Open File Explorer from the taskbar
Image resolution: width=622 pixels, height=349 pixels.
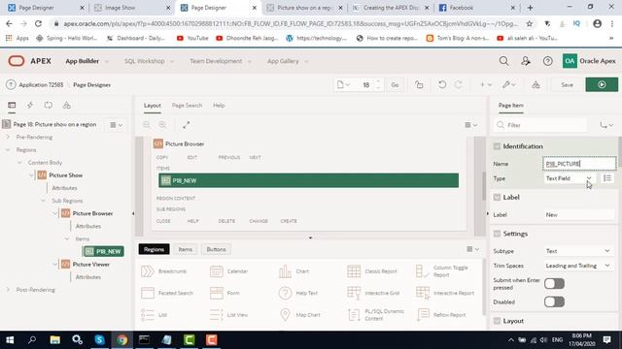(x=55, y=339)
